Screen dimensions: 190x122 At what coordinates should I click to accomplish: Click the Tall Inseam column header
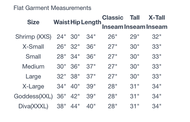coord(135,22)
